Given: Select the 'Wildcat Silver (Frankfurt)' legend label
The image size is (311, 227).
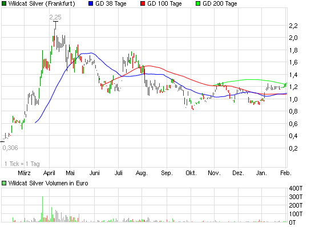Looking at the screenshot, I should point(42,3).
